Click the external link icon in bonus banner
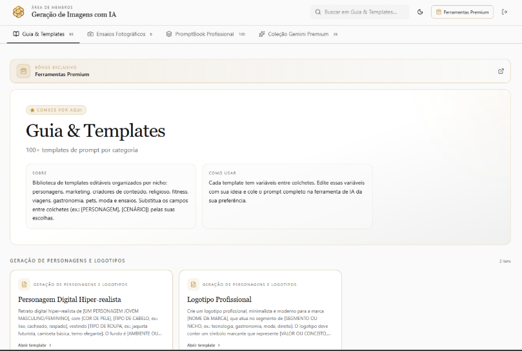Viewport: 522px width, 351px height. 501,71
